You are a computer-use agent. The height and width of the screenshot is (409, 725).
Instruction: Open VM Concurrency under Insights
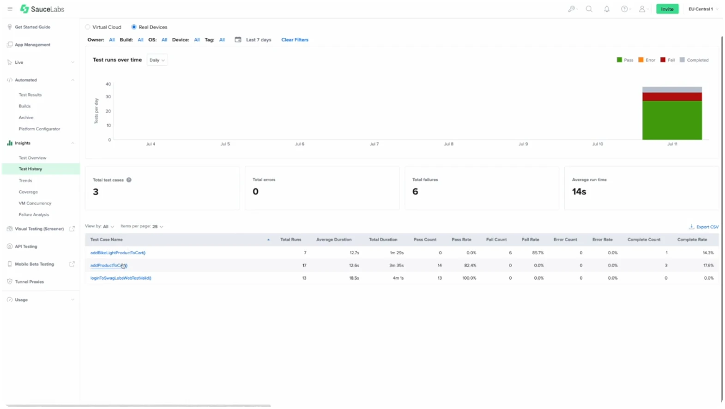pyautogui.click(x=35, y=203)
